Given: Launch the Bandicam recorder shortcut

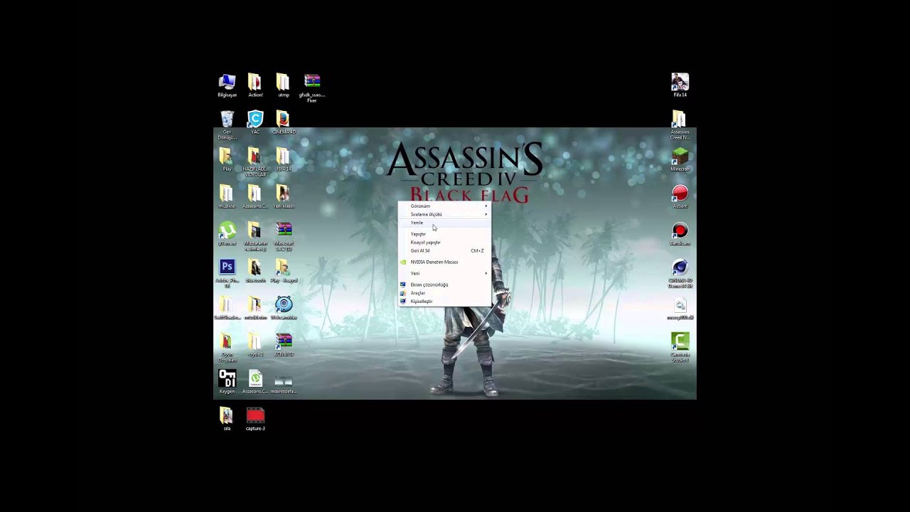Looking at the screenshot, I should point(680,233).
